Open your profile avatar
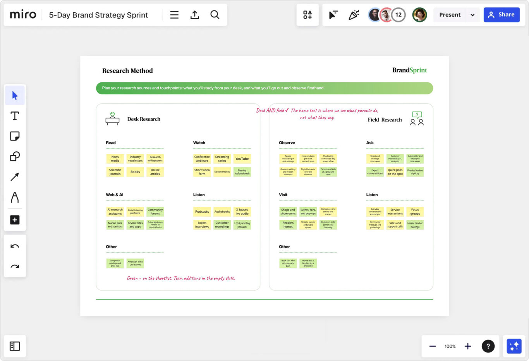The width and height of the screenshot is (529, 361). [419, 15]
